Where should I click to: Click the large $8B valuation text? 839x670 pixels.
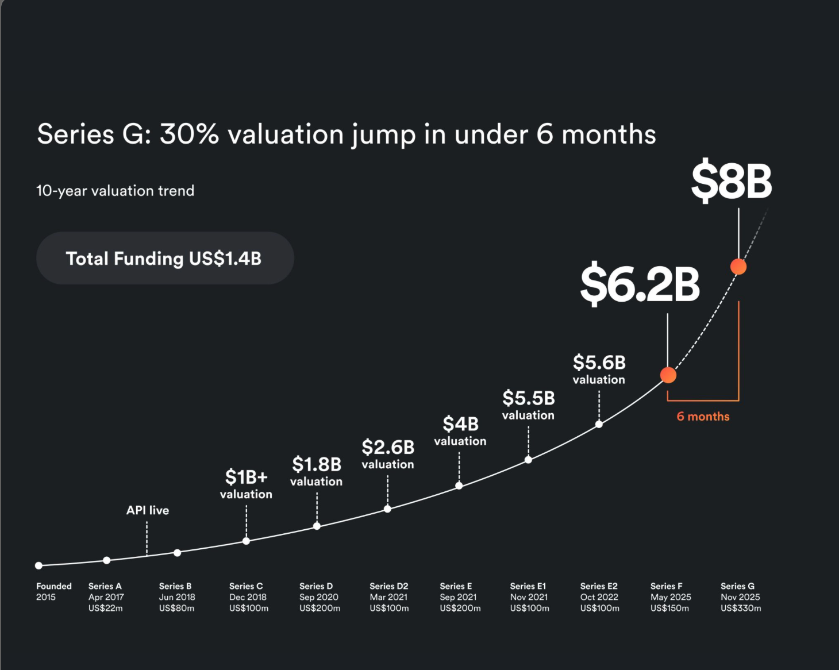coord(731,182)
